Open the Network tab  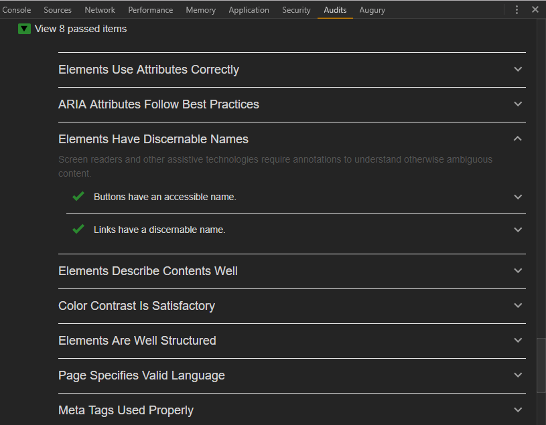click(x=100, y=10)
